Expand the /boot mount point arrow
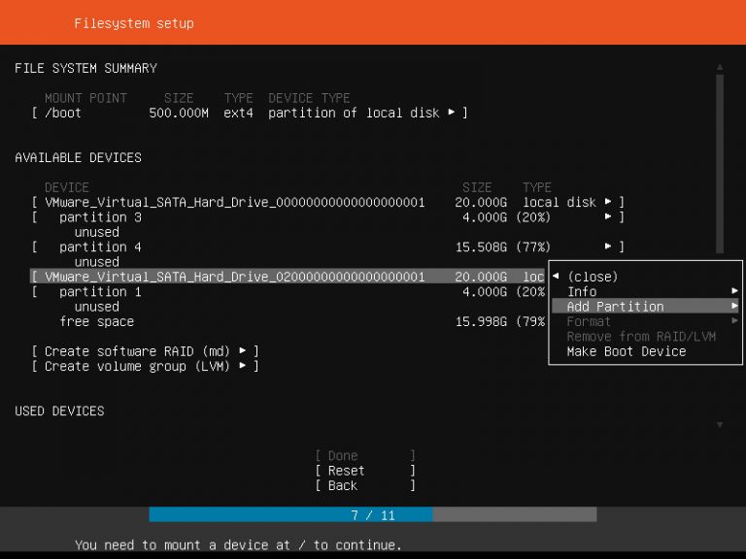The width and height of the screenshot is (746, 559). point(451,113)
